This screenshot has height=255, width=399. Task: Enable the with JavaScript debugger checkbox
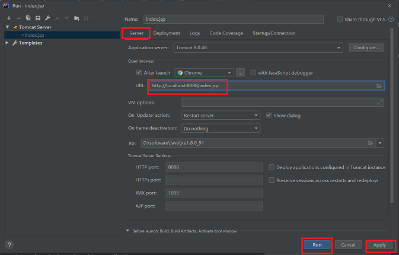(253, 73)
